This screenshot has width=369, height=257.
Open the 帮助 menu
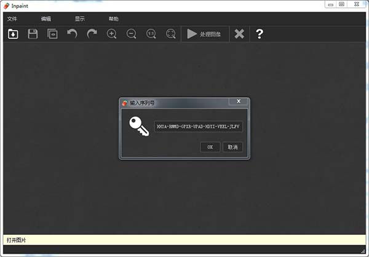tap(114, 19)
